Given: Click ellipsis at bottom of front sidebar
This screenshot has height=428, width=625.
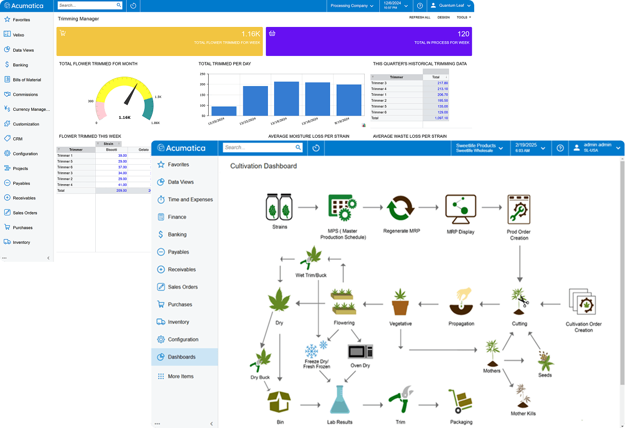Looking at the screenshot, I should (157, 424).
